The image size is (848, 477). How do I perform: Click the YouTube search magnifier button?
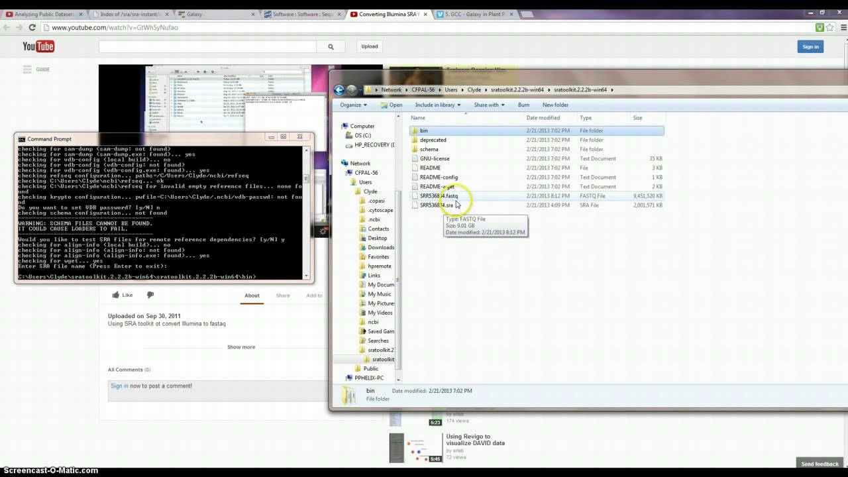(x=331, y=46)
